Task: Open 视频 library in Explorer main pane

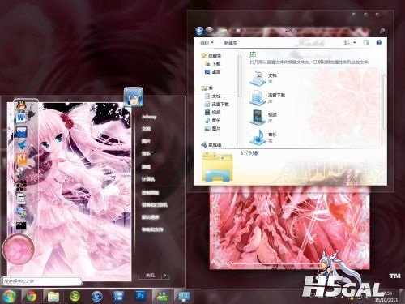Action: (263, 118)
